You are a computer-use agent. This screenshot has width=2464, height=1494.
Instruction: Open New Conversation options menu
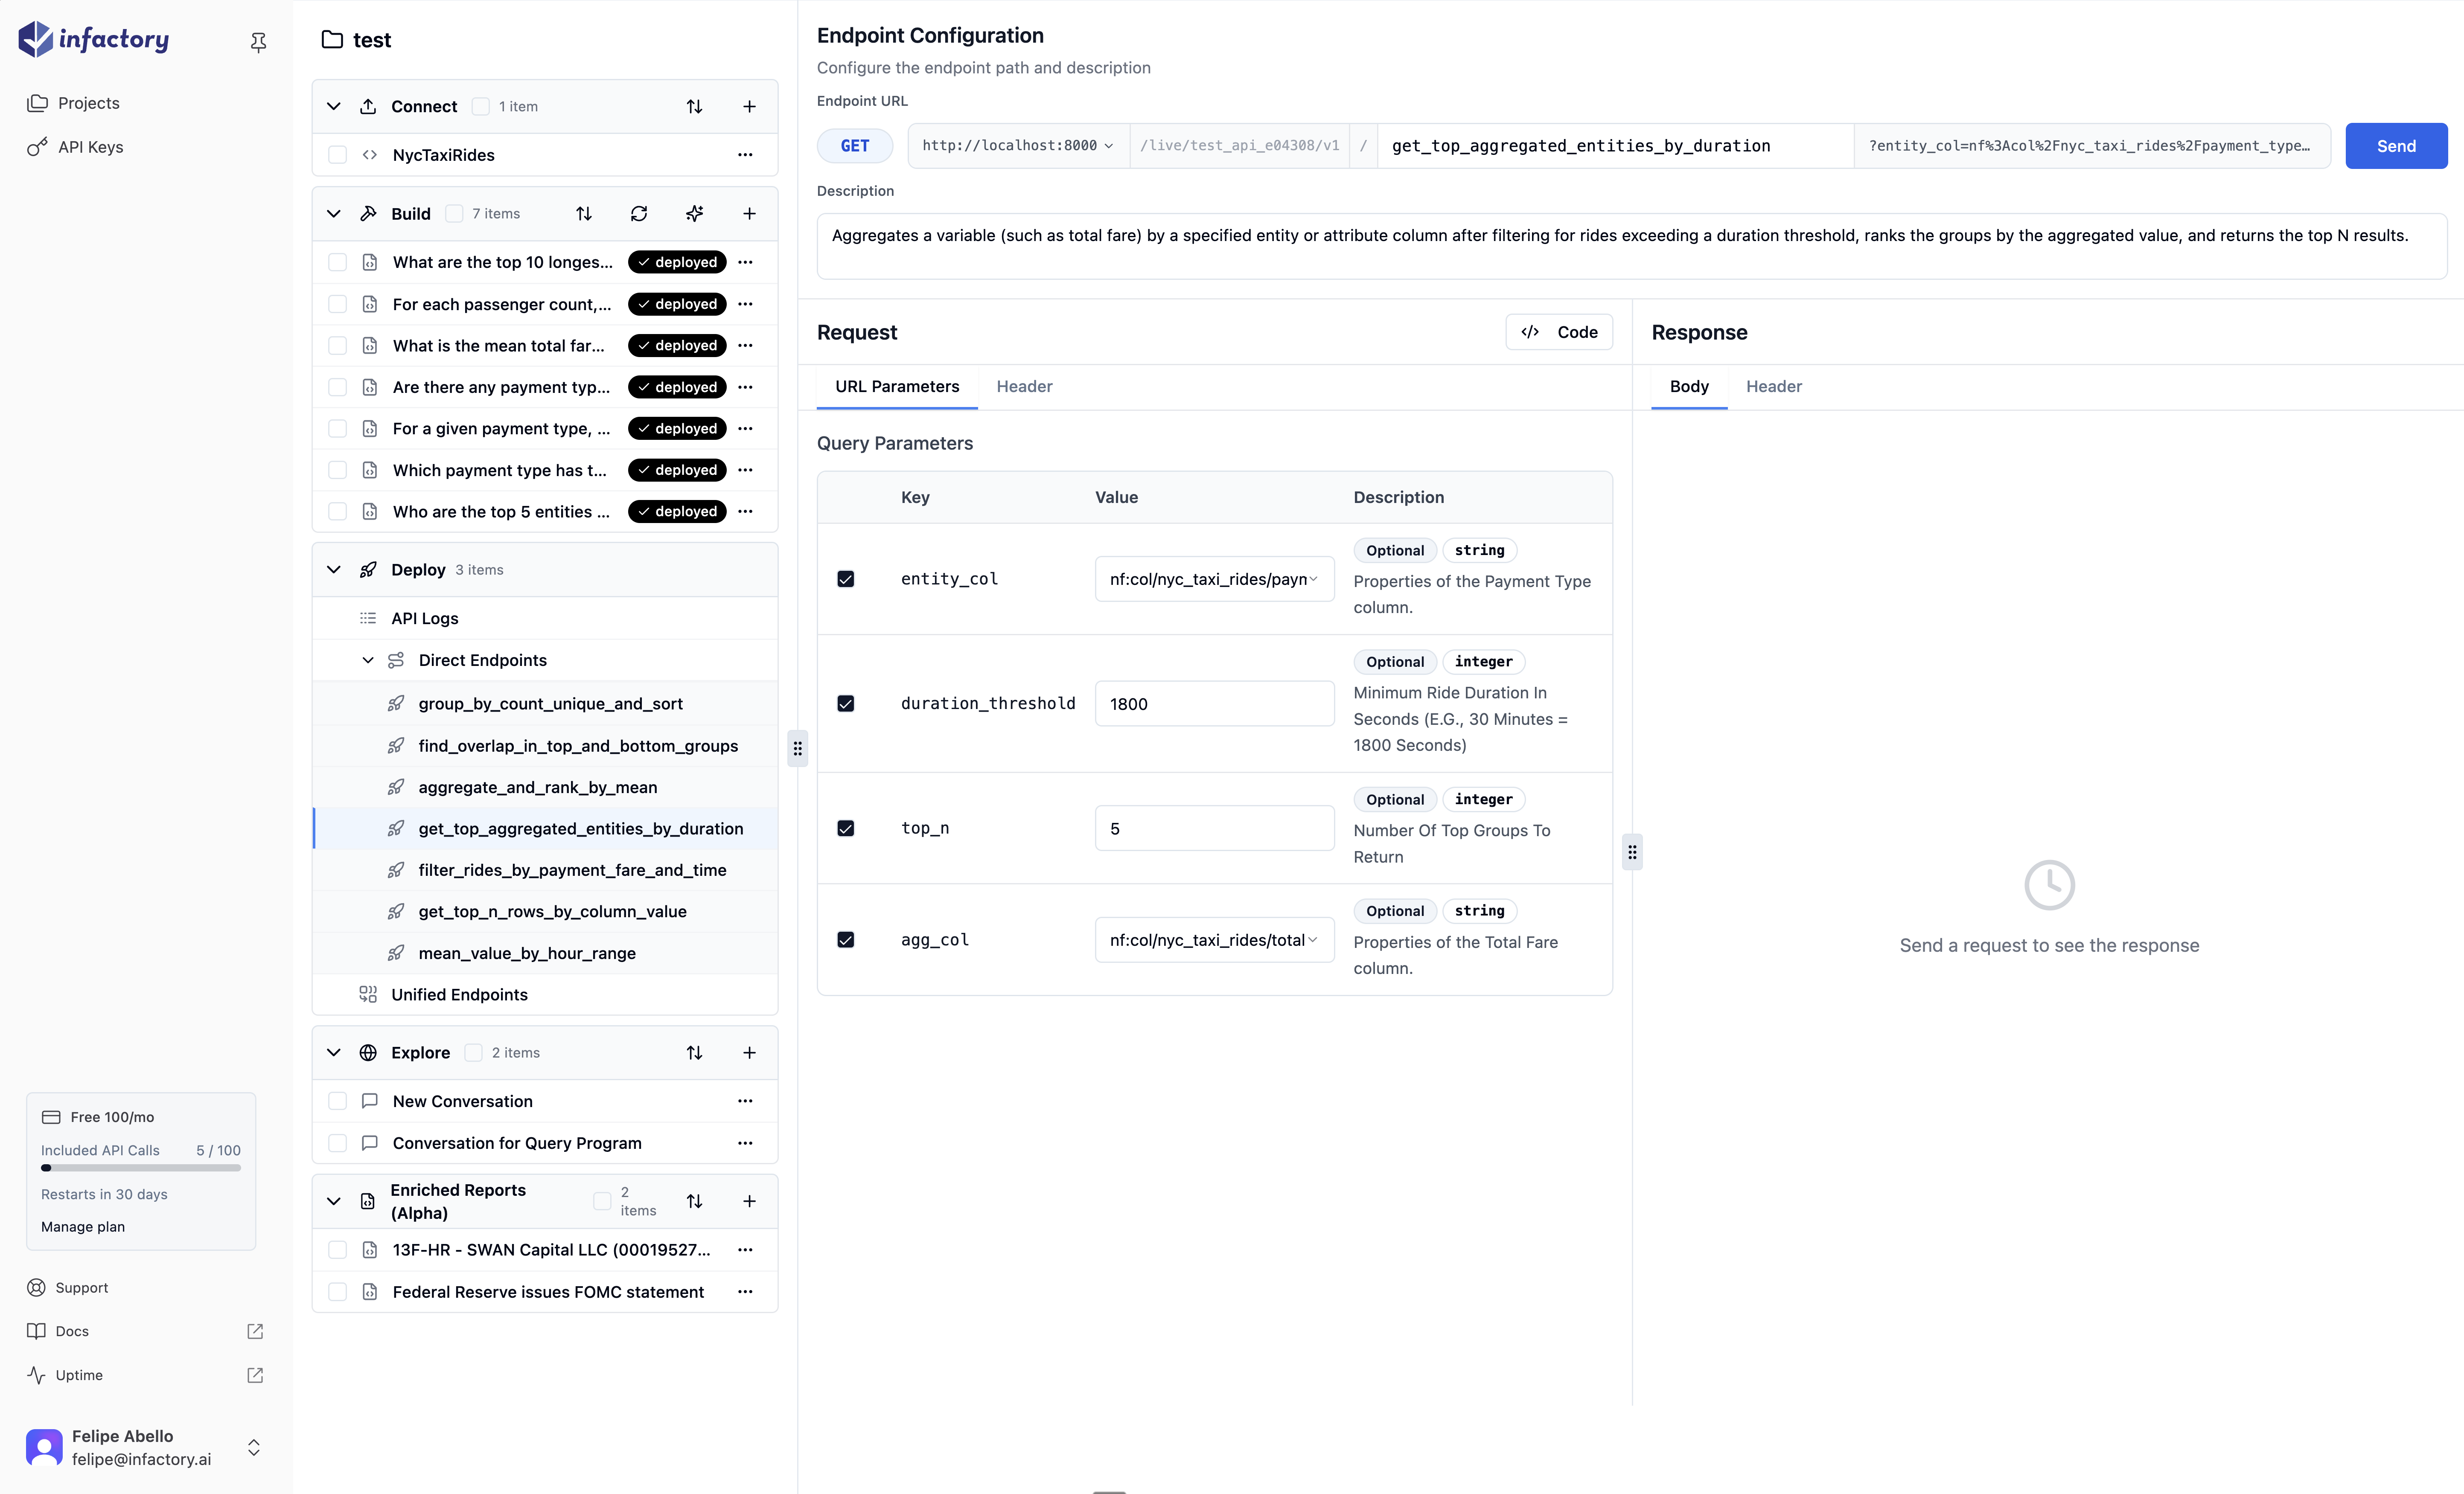(x=745, y=1101)
